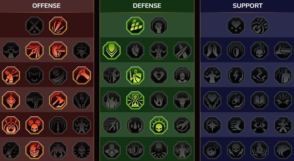Click the heart with plus signs mastery

coord(236,26)
